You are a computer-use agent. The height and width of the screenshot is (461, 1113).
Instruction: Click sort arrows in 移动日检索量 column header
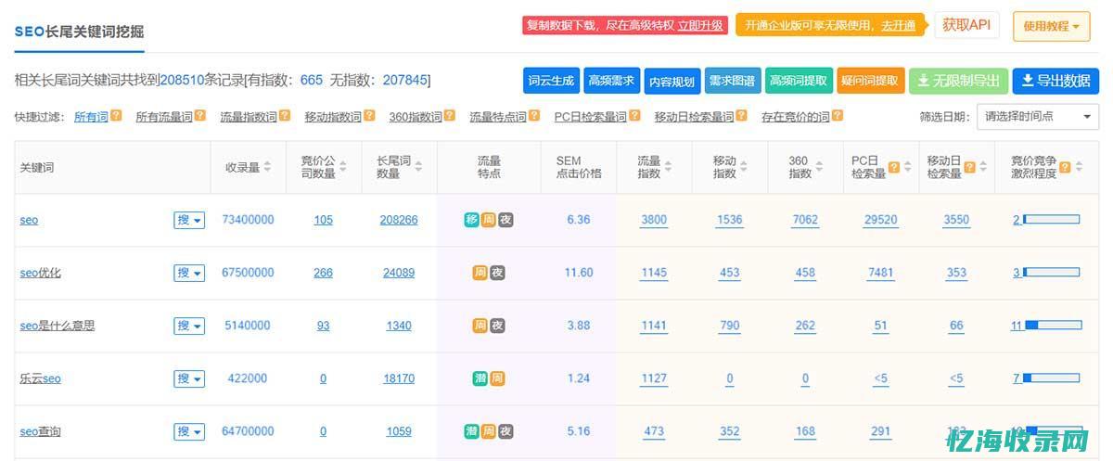point(982,168)
